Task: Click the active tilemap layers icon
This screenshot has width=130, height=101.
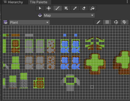Action: (40, 15)
